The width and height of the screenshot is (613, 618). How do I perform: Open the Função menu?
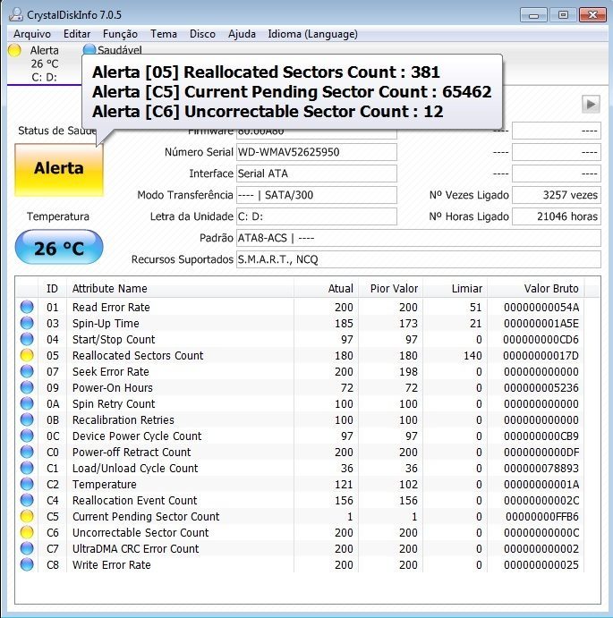(120, 34)
